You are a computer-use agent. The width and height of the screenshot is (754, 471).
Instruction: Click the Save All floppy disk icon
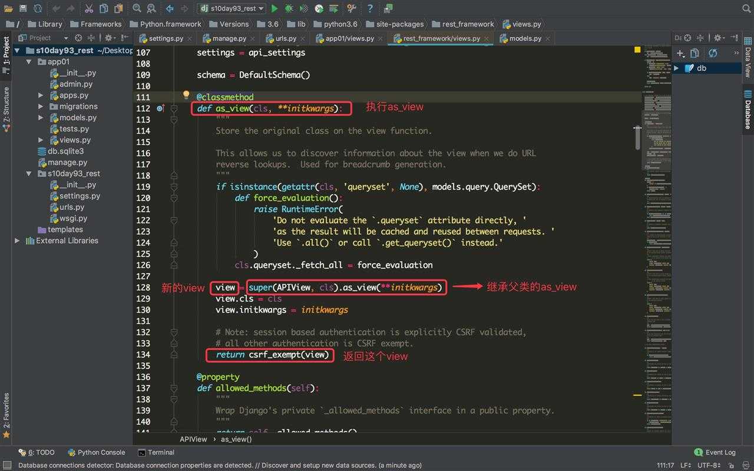[x=23, y=8]
